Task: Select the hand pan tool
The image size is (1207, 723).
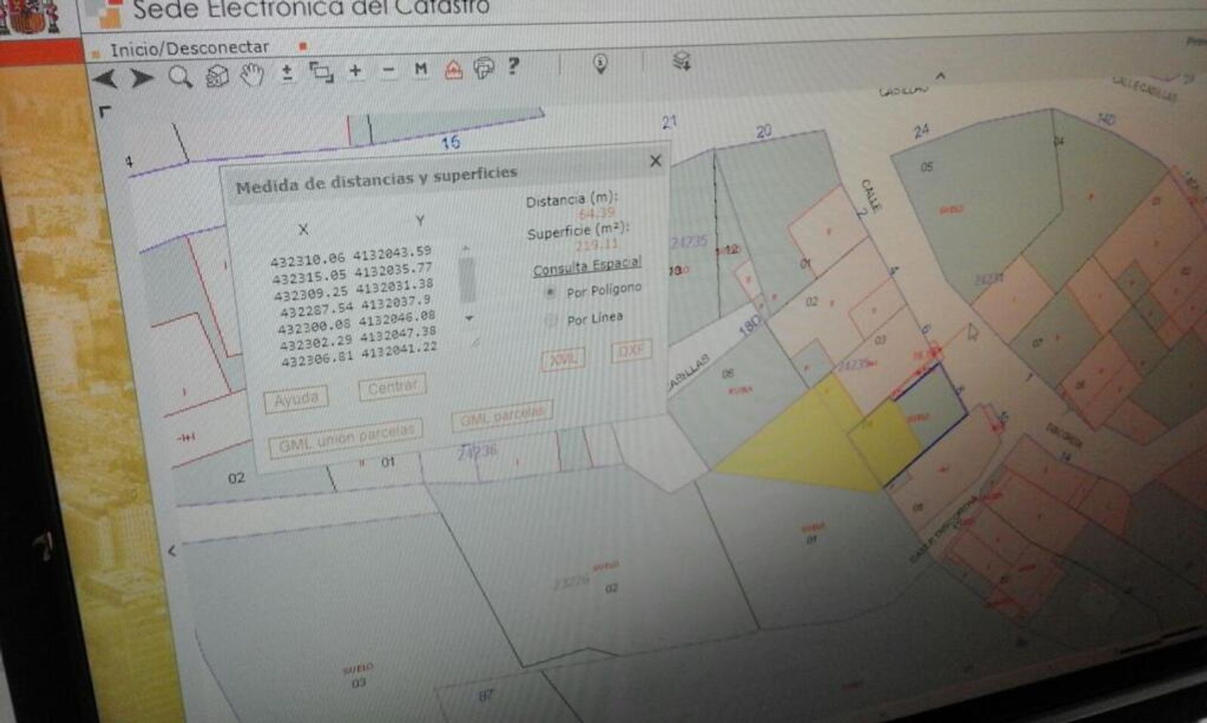Action: 252,75
